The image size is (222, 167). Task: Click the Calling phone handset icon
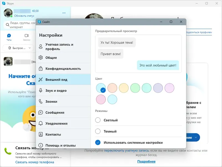[41, 101]
